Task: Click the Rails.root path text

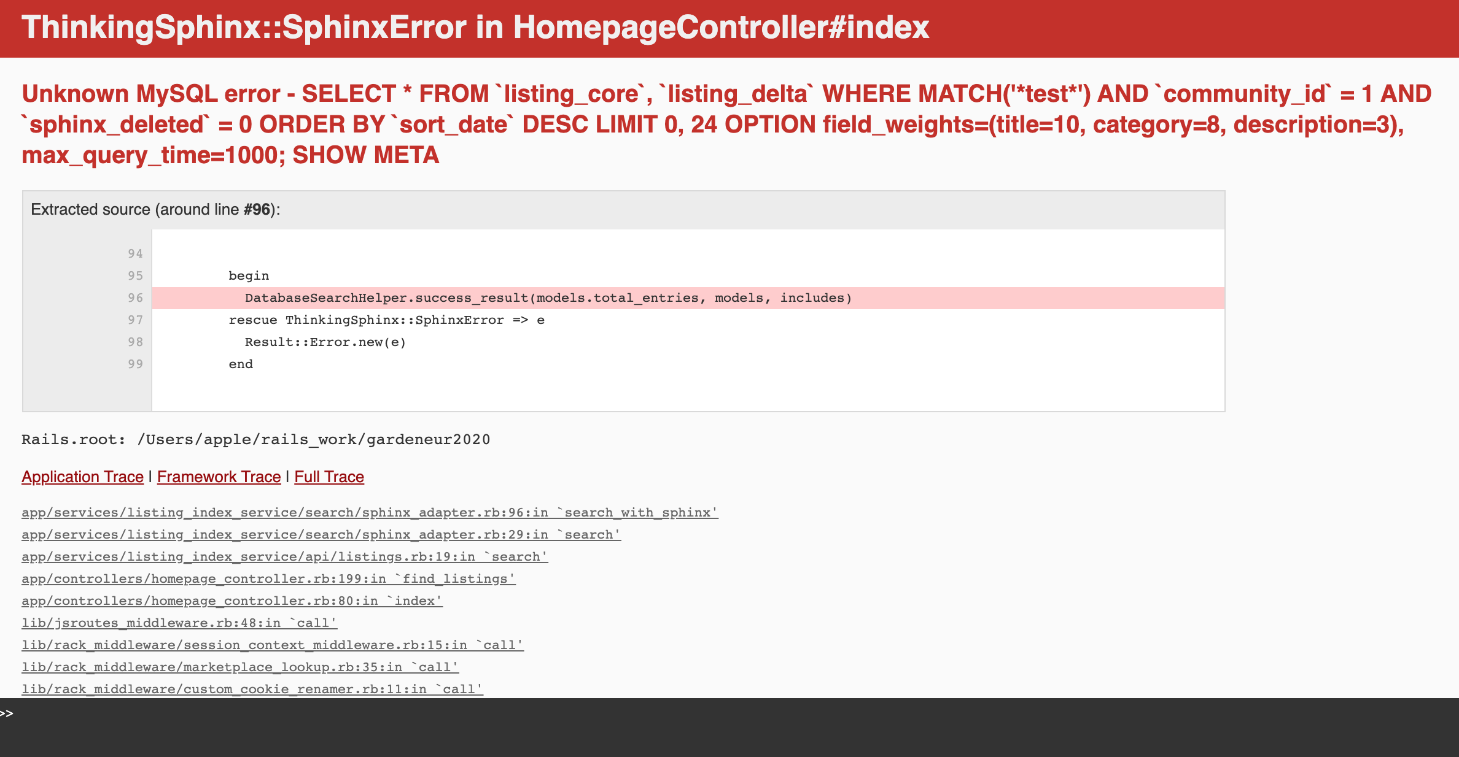Action: (x=255, y=440)
